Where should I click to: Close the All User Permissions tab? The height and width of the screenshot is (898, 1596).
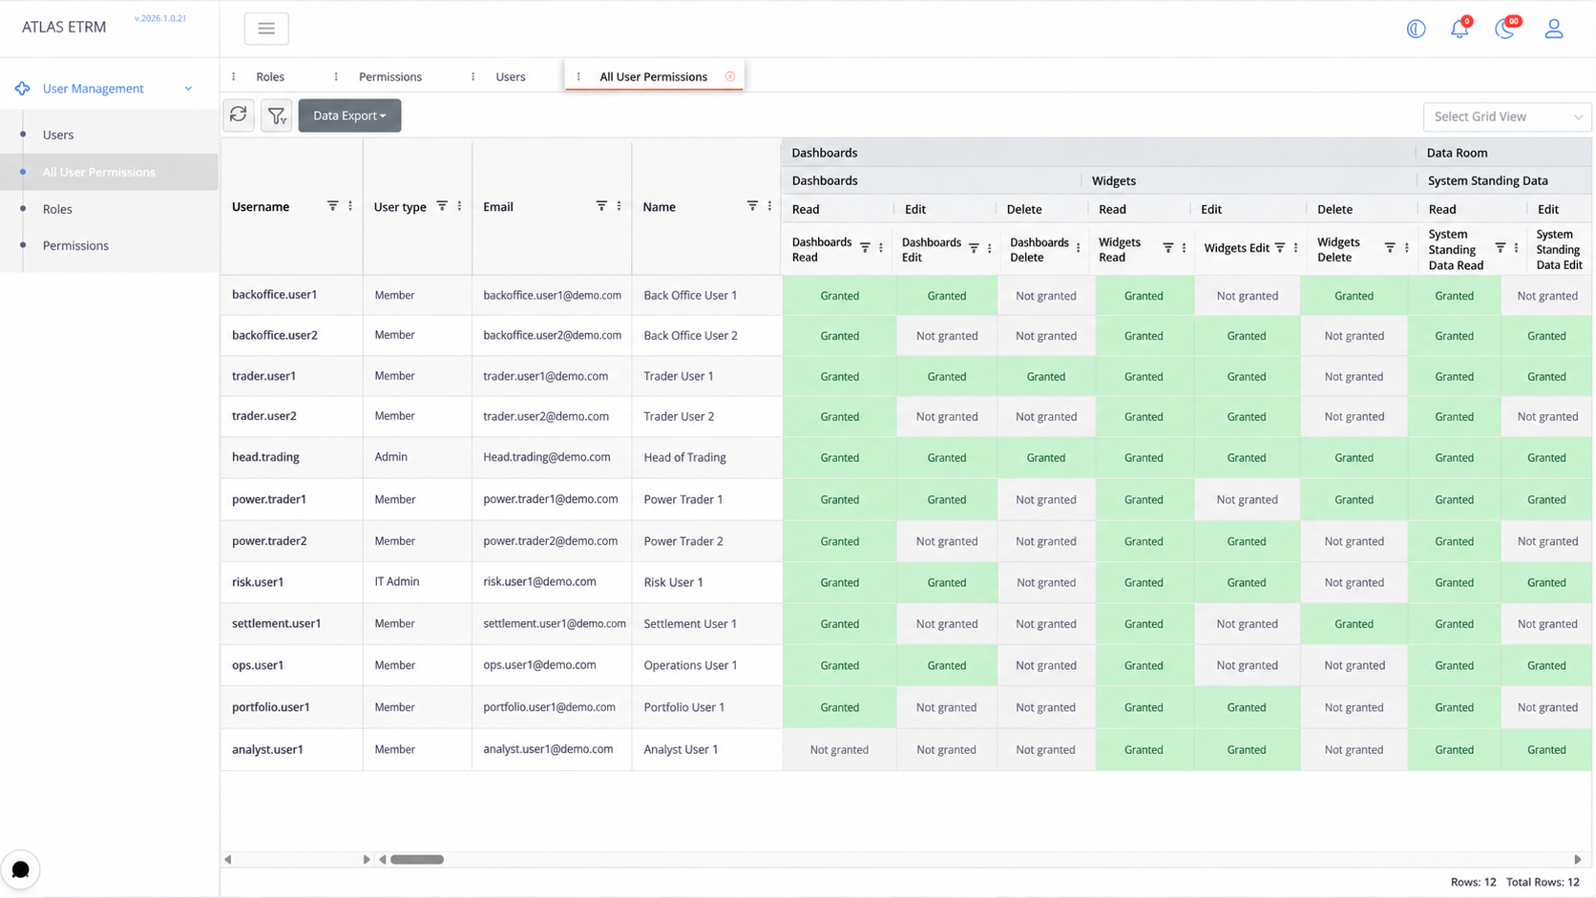pos(730,76)
